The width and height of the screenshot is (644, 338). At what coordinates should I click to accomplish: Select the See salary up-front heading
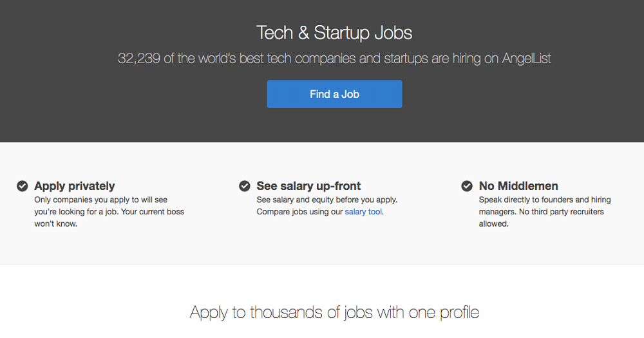point(308,186)
